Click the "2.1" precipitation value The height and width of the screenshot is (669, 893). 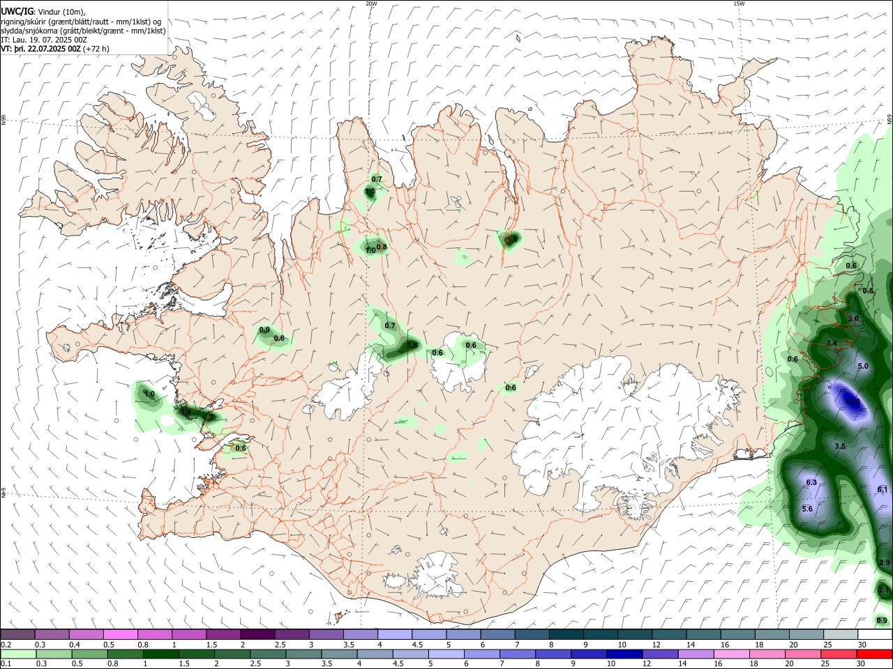point(883,590)
